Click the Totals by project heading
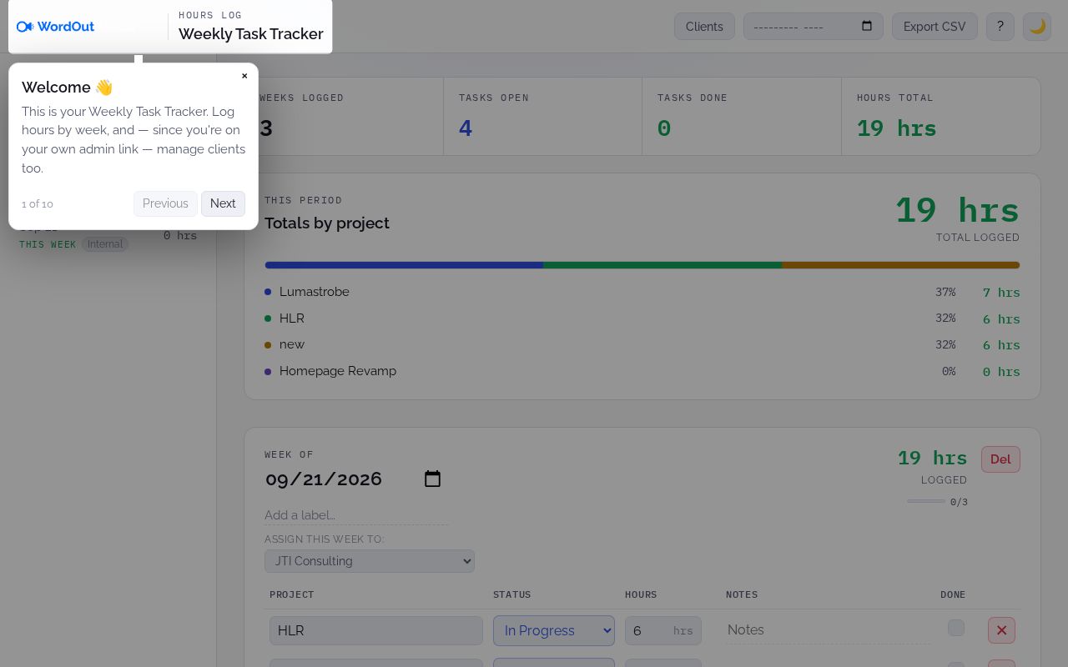The image size is (1068, 667). tap(327, 223)
